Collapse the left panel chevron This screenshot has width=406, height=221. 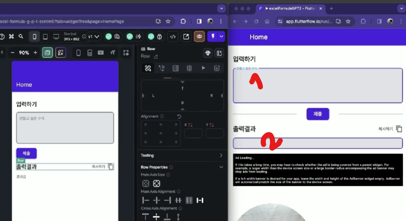pos(2,53)
